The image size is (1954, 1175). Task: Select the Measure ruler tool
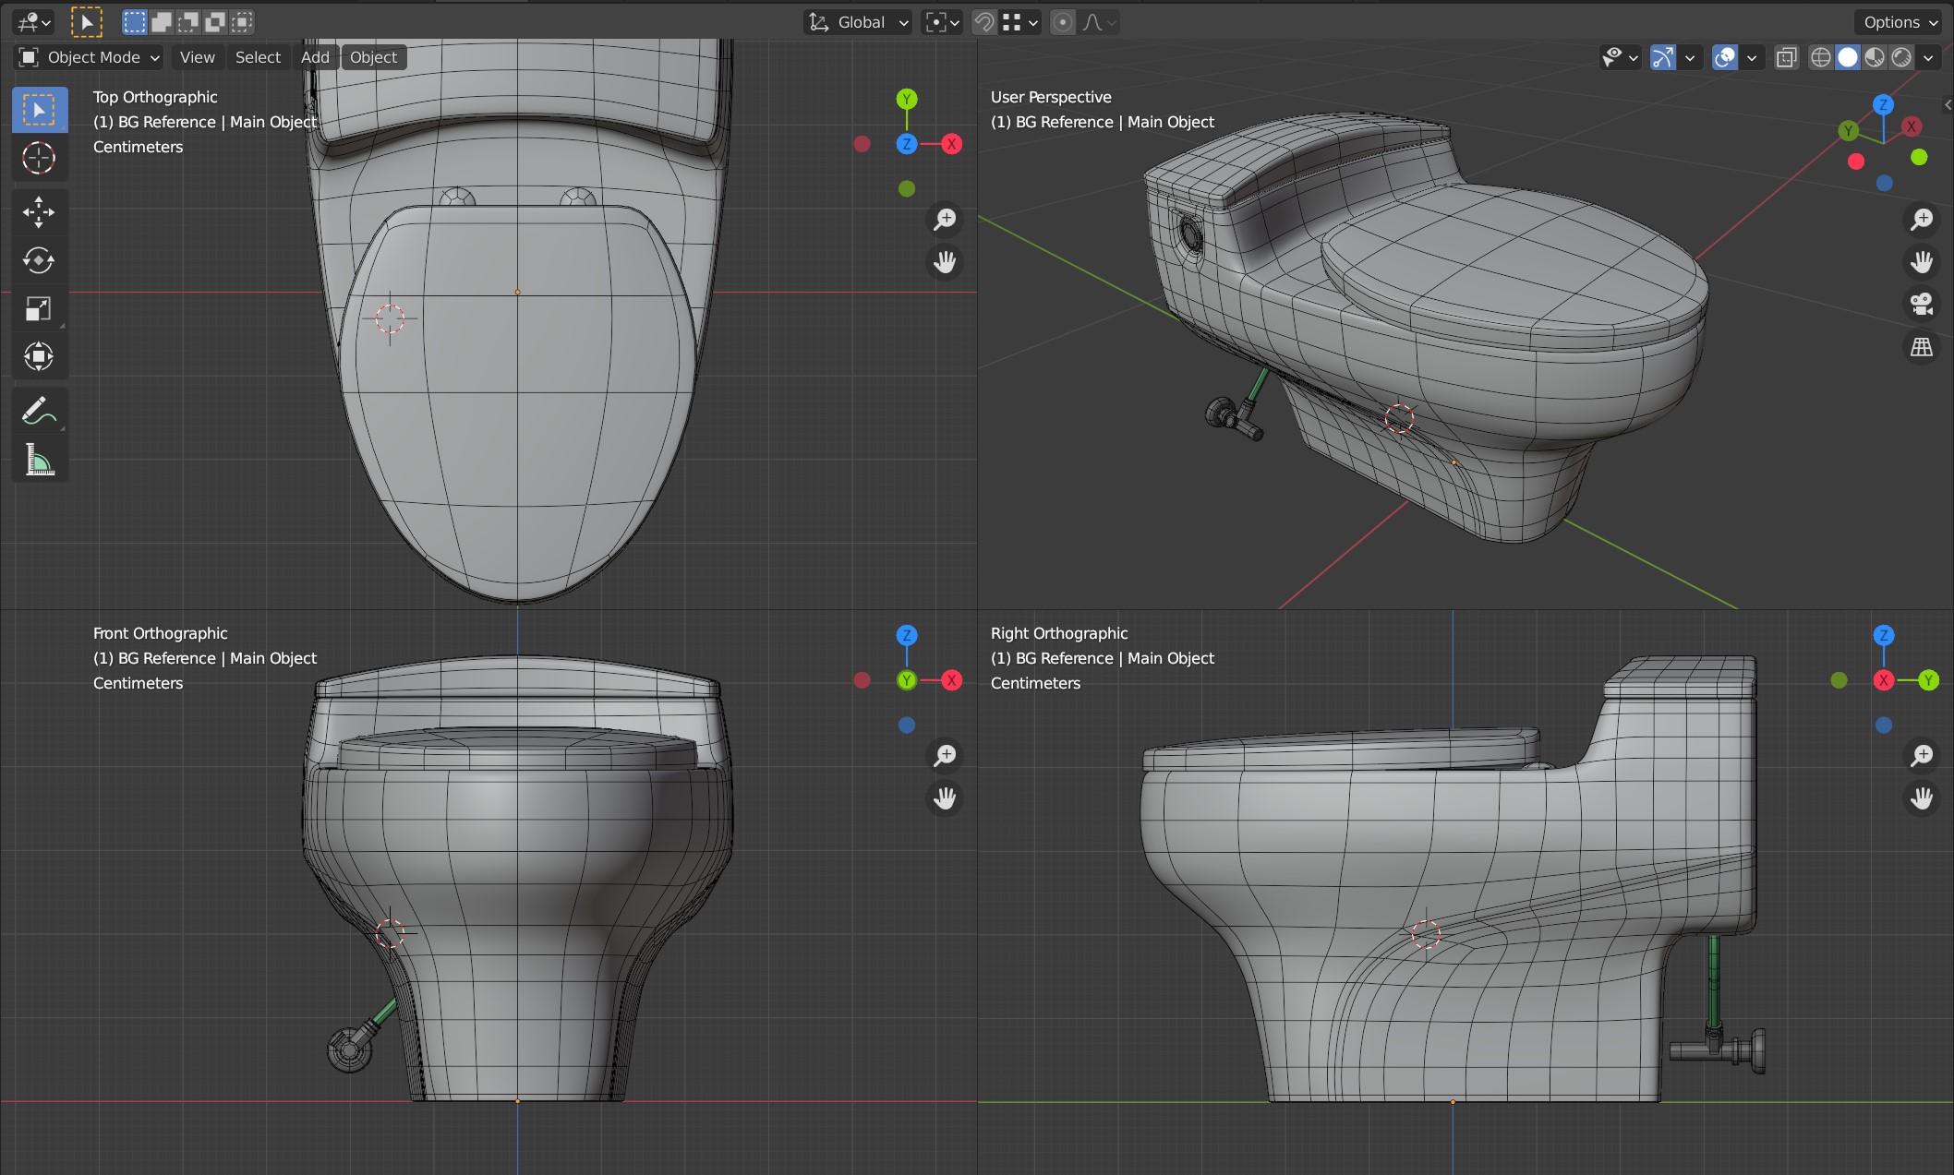pos(39,459)
